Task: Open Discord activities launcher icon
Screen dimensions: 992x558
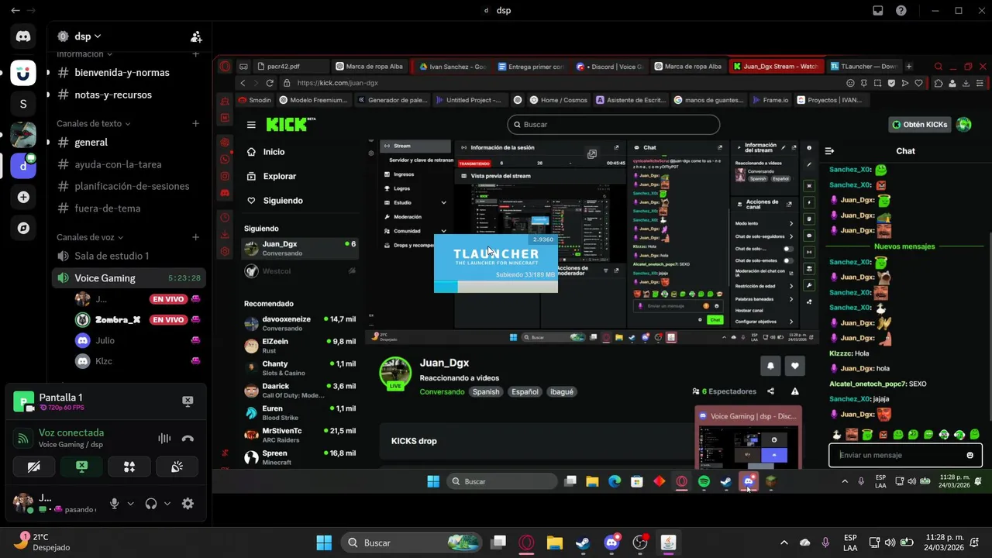Action: 129,467
